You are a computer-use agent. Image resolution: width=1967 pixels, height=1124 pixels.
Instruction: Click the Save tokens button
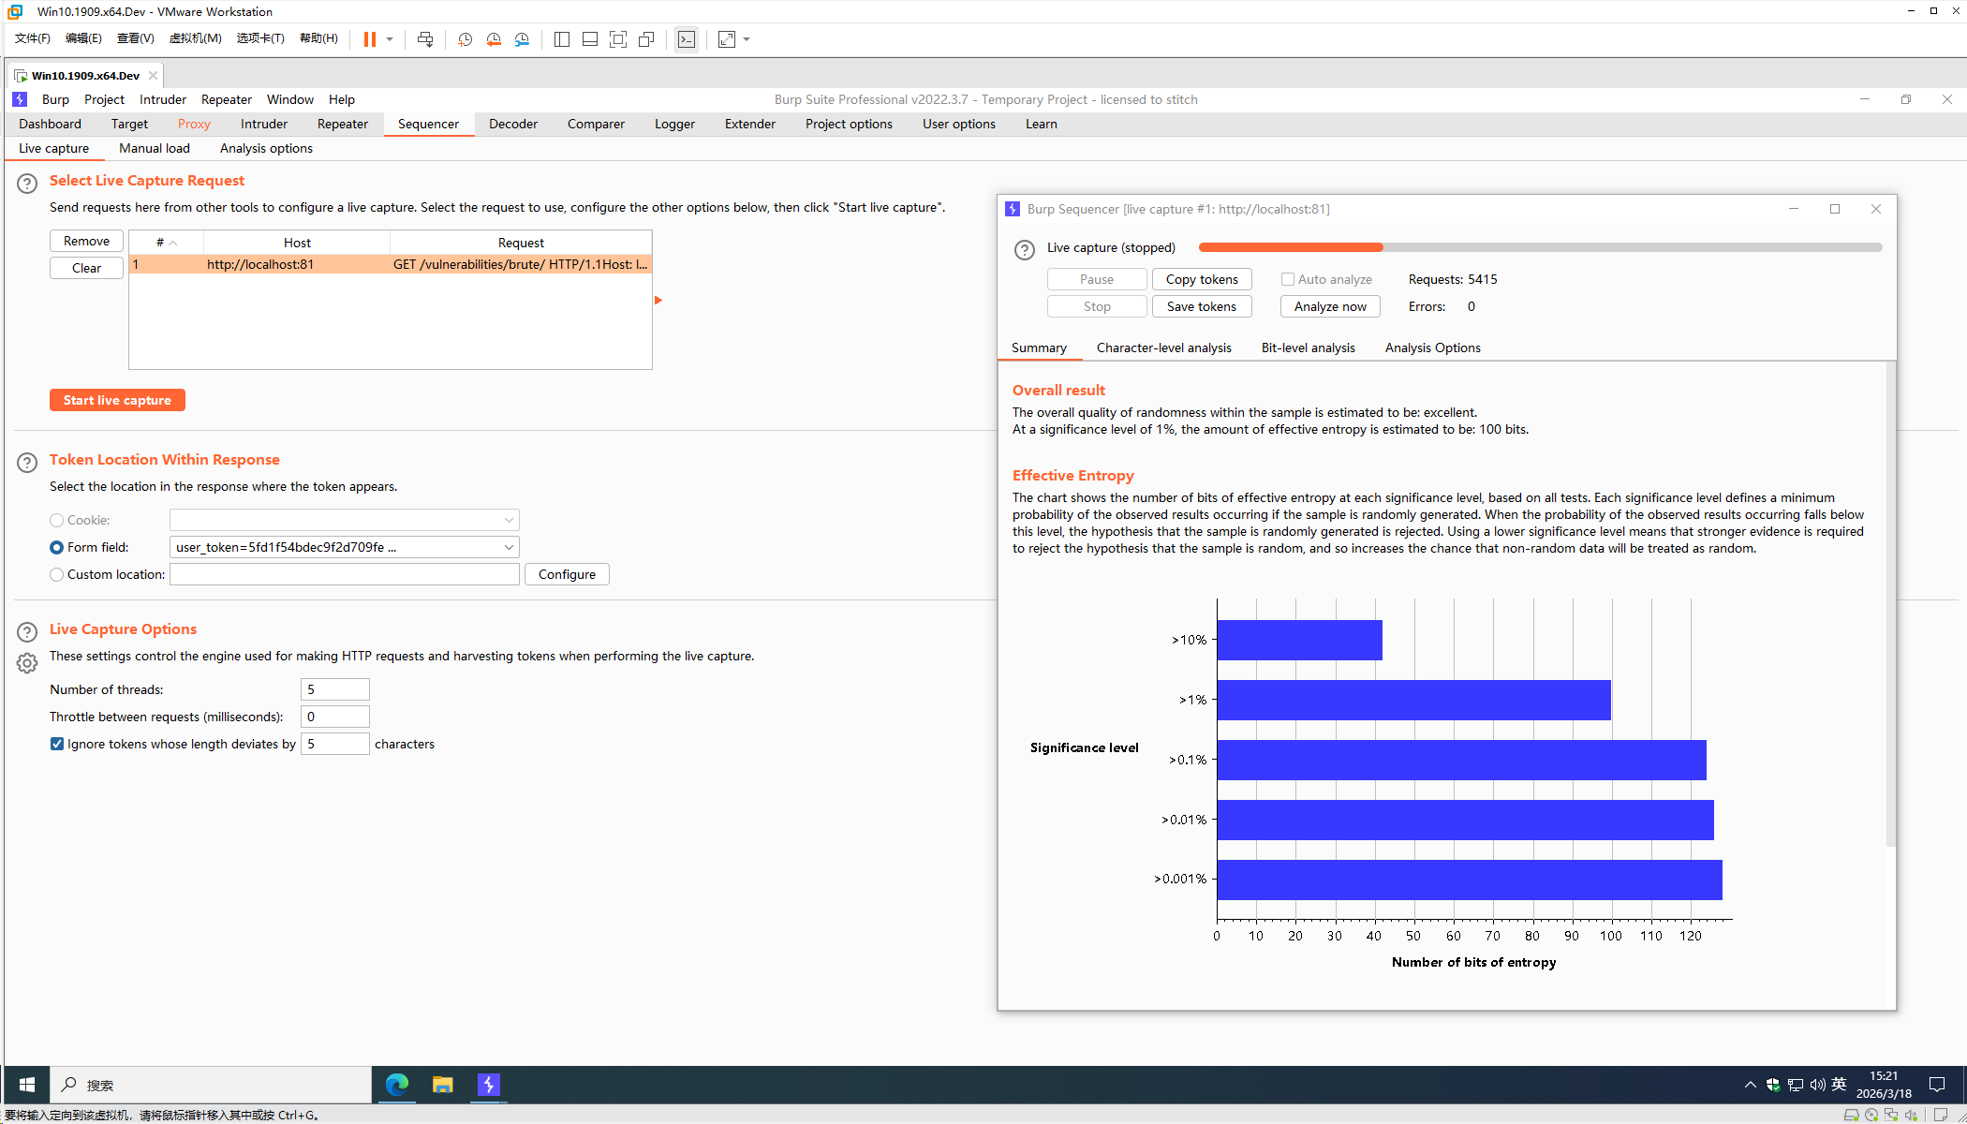1201,306
